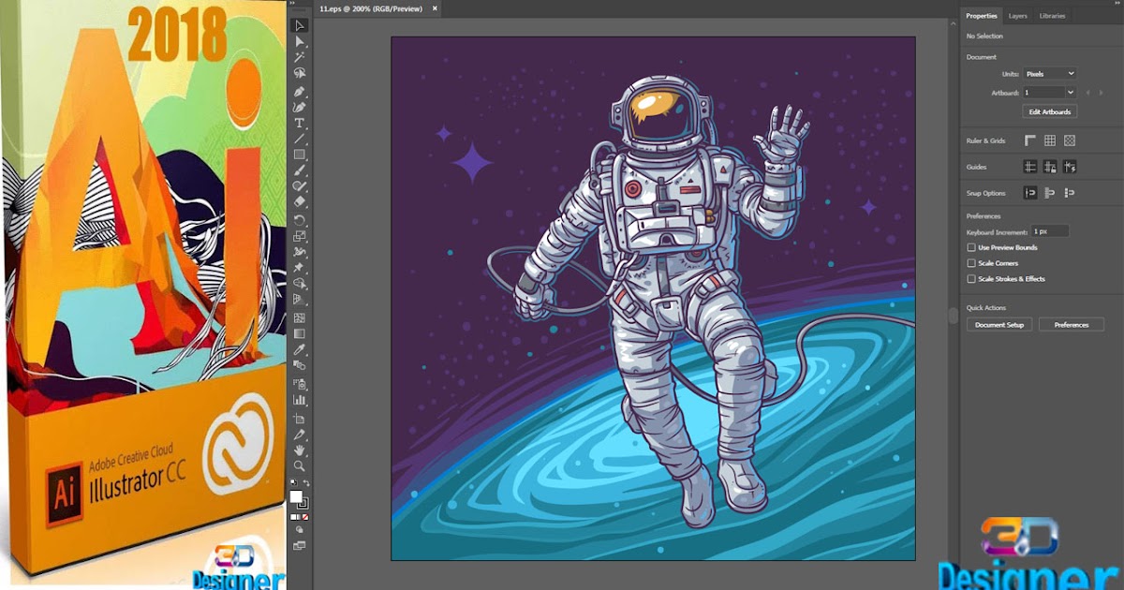Click the Swap Fill and Stroke arrows
Viewport: 1124px width, 590px height.
pyautogui.click(x=306, y=482)
